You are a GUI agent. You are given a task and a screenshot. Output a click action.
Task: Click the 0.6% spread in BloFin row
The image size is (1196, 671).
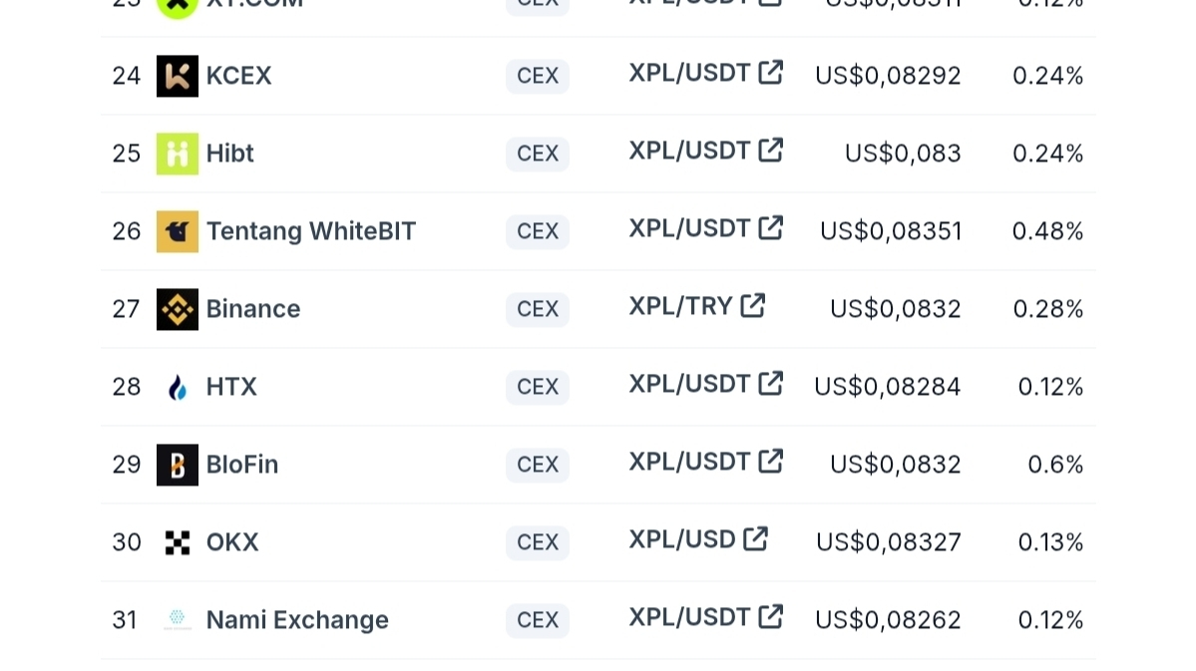pos(1055,465)
